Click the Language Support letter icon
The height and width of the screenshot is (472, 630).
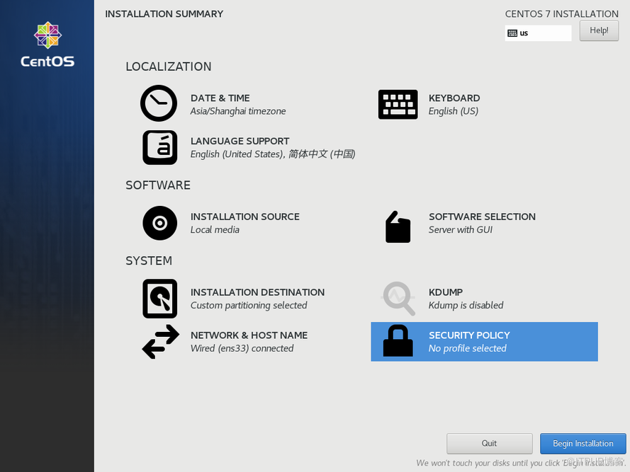[159, 147]
